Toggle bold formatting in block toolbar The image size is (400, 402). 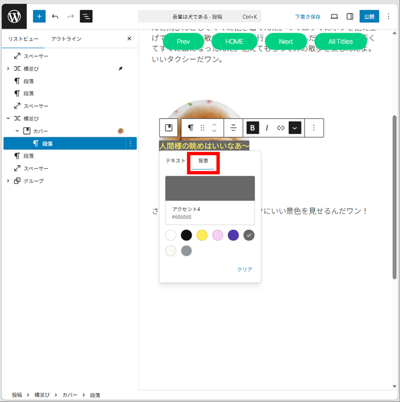point(253,128)
